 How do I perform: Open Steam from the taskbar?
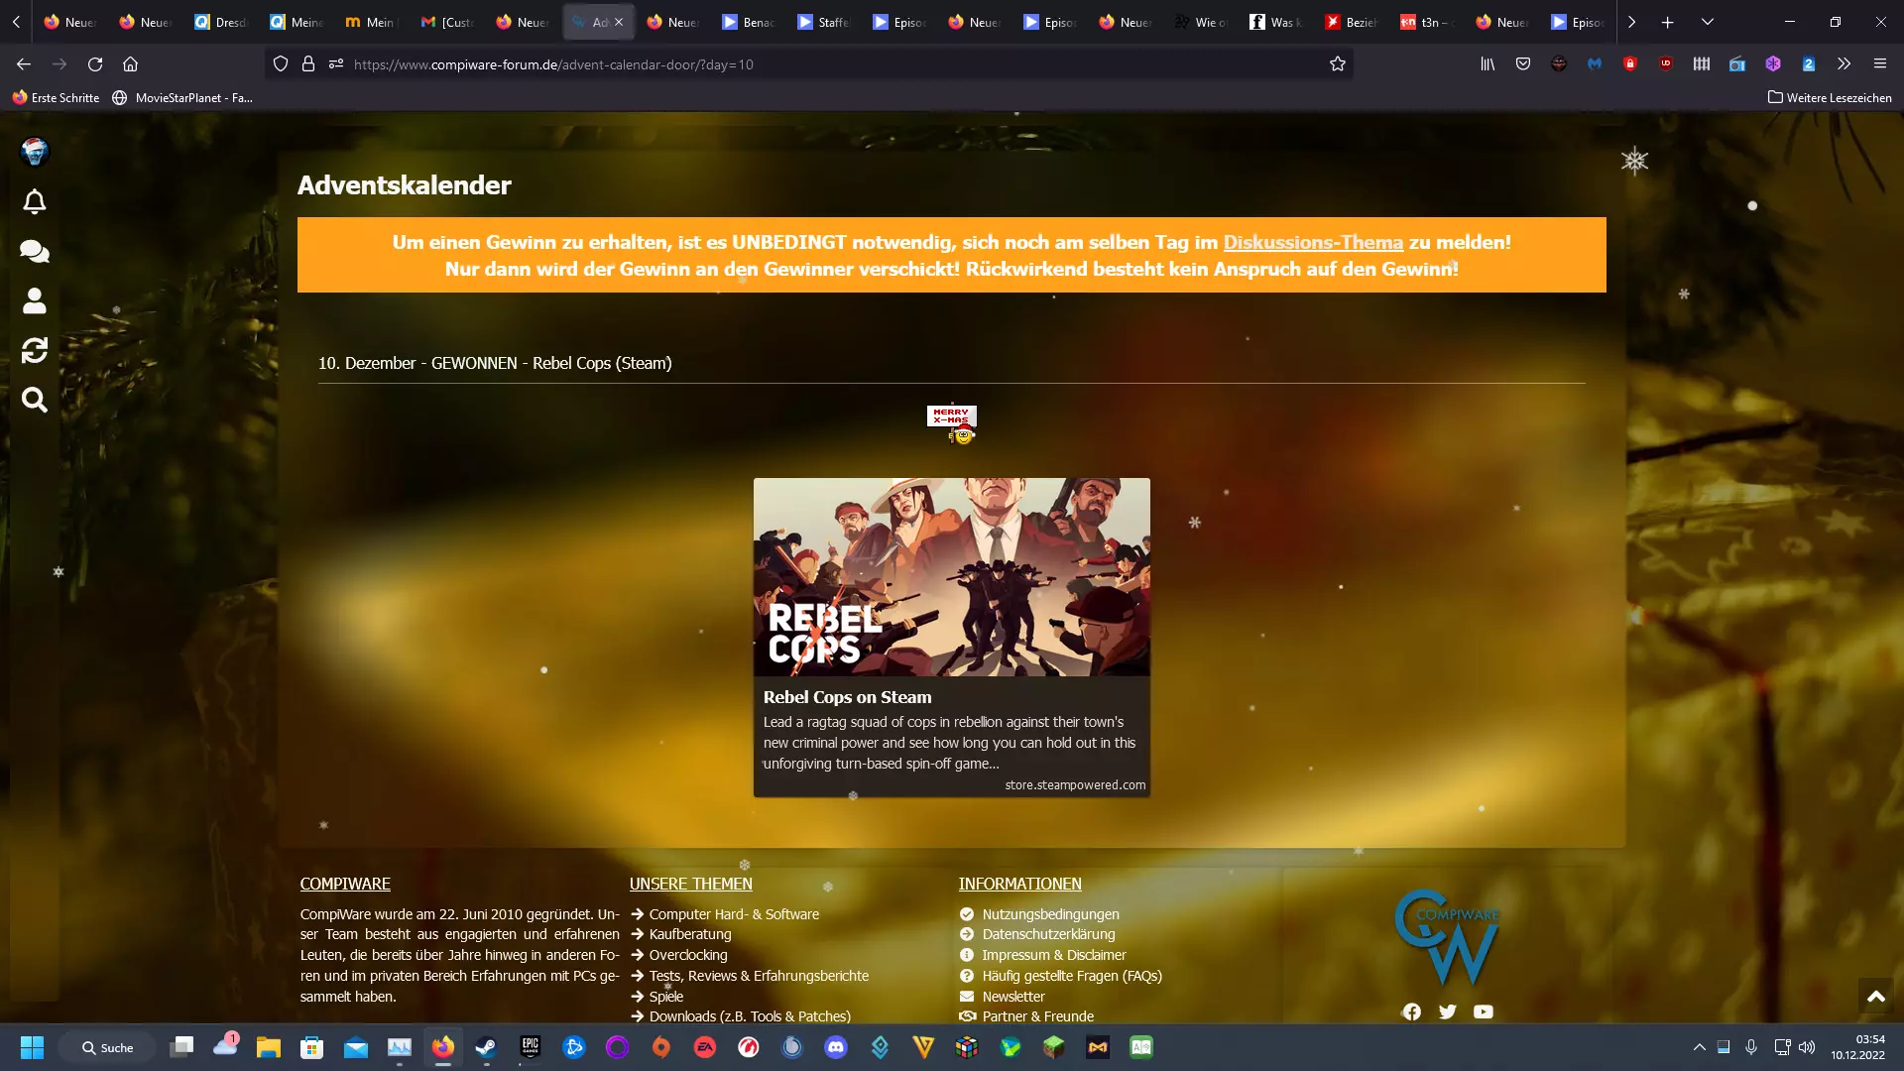coord(486,1047)
